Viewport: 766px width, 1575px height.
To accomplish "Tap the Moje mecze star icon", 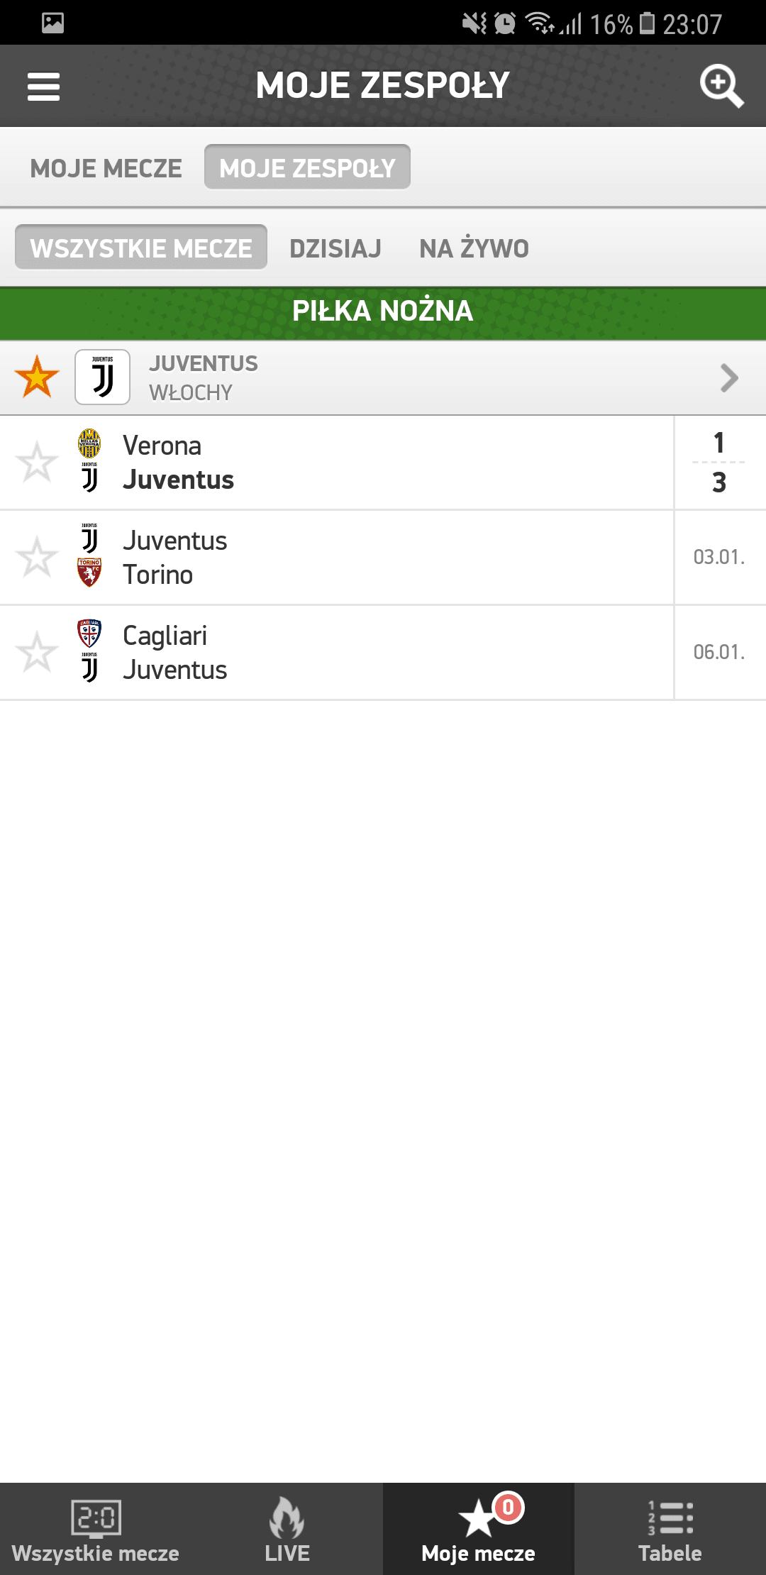I will point(479,1518).
